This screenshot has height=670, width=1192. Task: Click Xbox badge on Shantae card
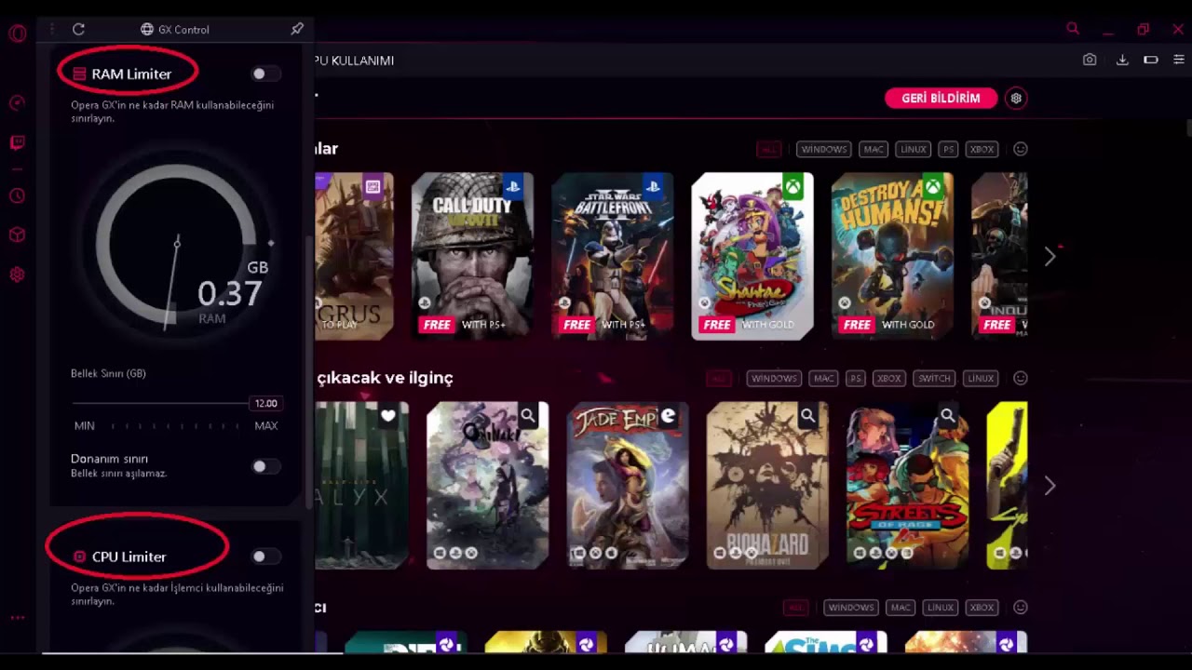792,186
